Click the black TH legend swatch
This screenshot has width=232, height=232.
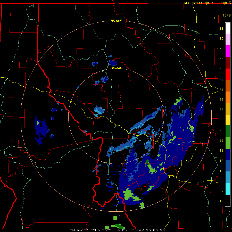click(x=228, y=201)
